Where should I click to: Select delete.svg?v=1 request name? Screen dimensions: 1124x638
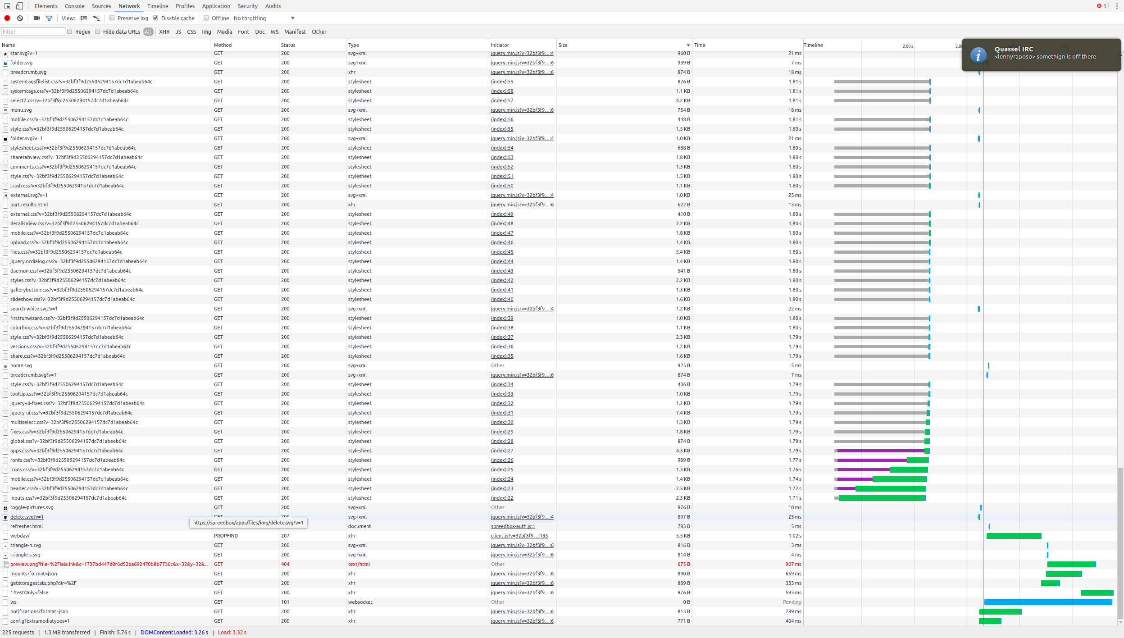tap(27, 517)
